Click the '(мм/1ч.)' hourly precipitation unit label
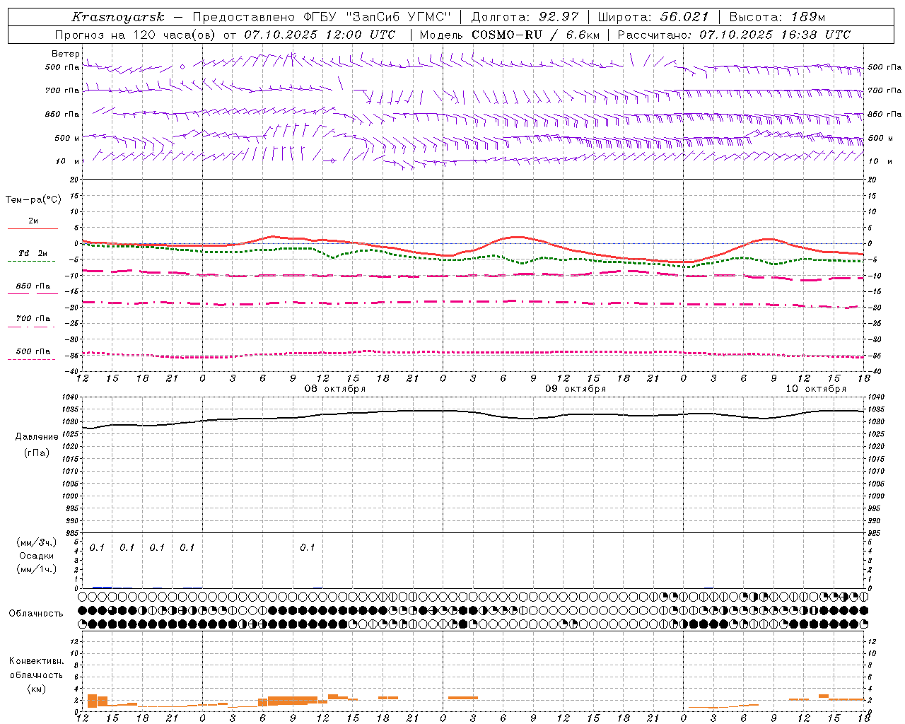905x724 pixels. click(37, 569)
